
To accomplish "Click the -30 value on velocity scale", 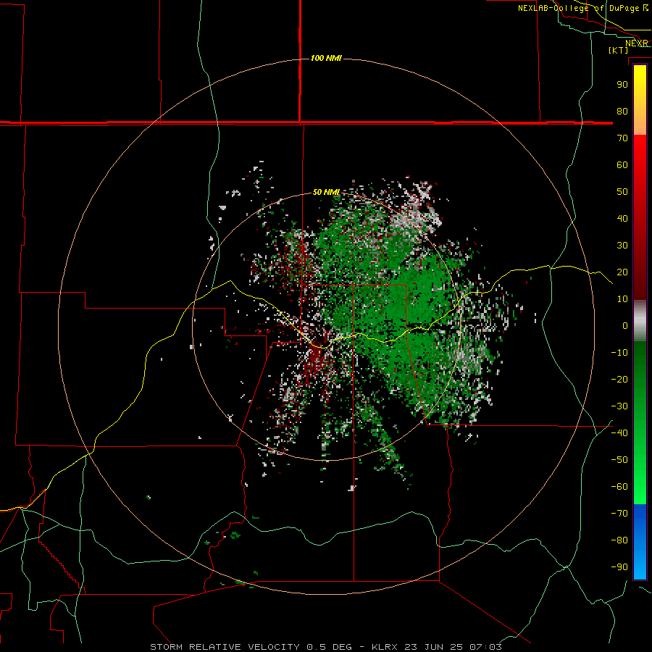I will tap(619, 406).
